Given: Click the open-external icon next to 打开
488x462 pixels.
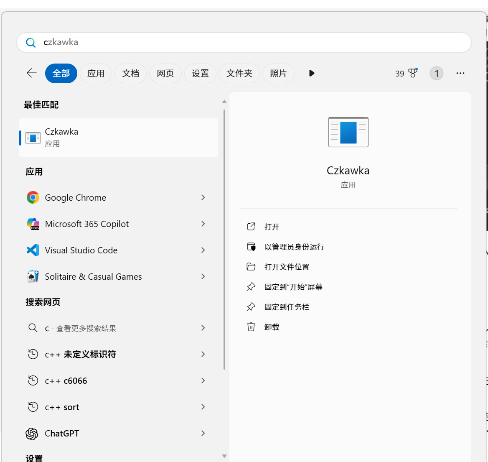Looking at the screenshot, I should click(x=251, y=227).
